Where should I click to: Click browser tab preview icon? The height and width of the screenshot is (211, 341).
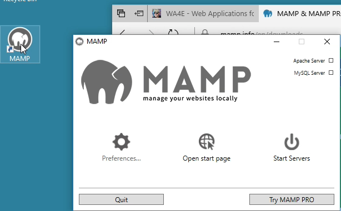pos(121,13)
